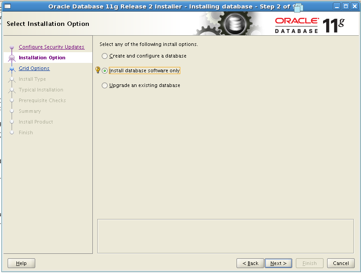
Task: Go to Grid Options step link
Action: coord(34,68)
